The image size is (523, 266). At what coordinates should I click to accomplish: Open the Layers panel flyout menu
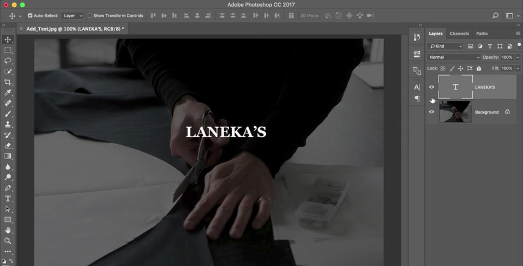(518, 33)
